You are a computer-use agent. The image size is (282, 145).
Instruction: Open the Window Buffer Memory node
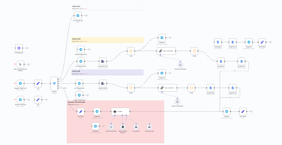click(122, 126)
